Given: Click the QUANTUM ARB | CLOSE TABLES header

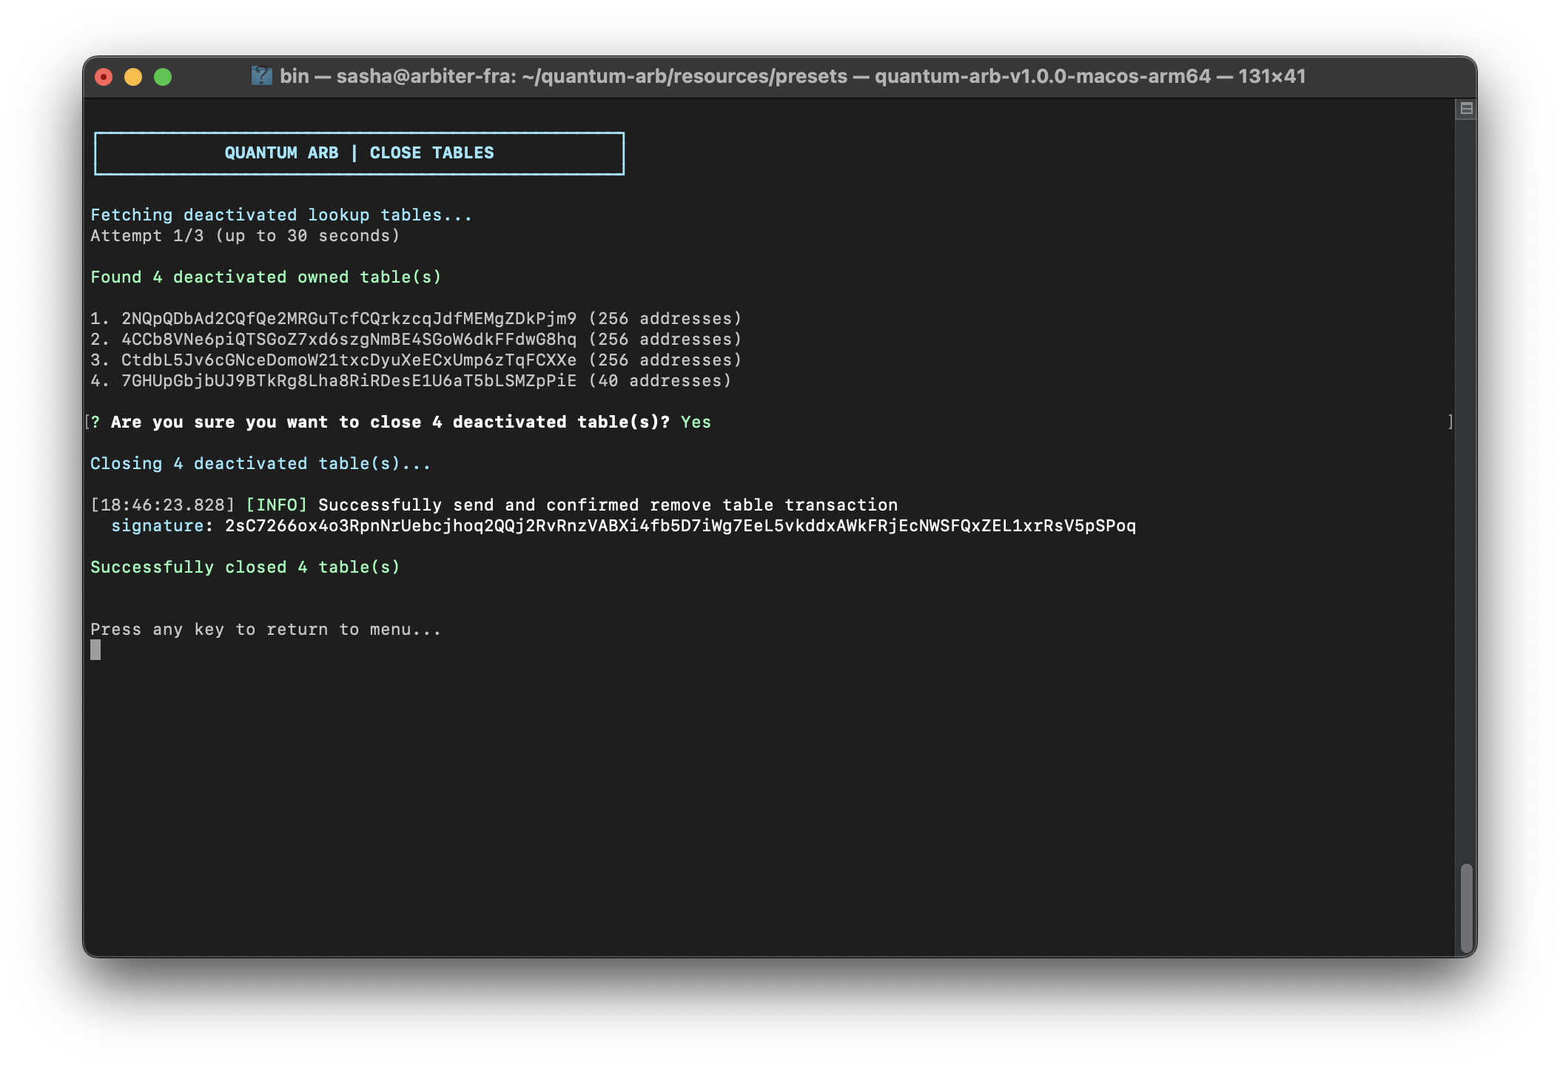Looking at the screenshot, I should pyautogui.click(x=359, y=153).
